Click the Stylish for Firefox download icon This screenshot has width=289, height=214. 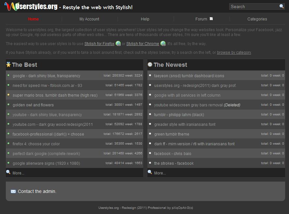pyautogui.click(x=118, y=43)
